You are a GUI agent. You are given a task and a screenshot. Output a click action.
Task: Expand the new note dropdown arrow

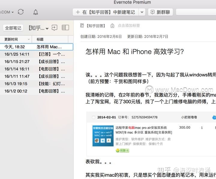point(142,12)
